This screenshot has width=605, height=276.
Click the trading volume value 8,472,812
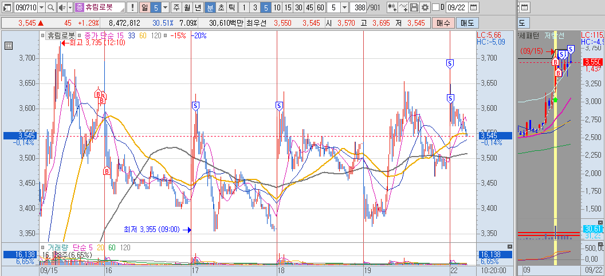click(x=125, y=23)
